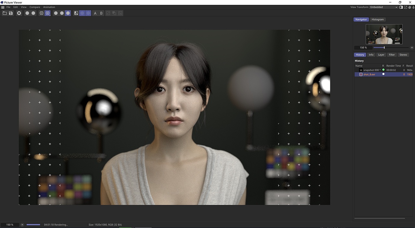This screenshot has height=228, width=415.
Task: Switch to the Stereo tab
Action: pyautogui.click(x=403, y=55)
